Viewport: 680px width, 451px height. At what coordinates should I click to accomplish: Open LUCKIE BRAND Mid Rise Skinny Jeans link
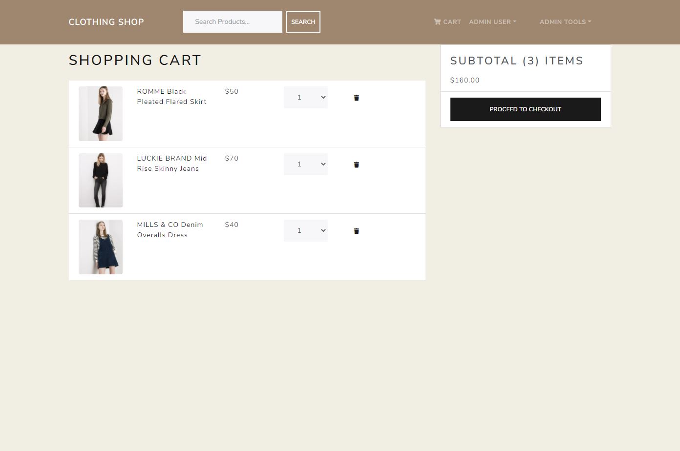pos(172,164)
